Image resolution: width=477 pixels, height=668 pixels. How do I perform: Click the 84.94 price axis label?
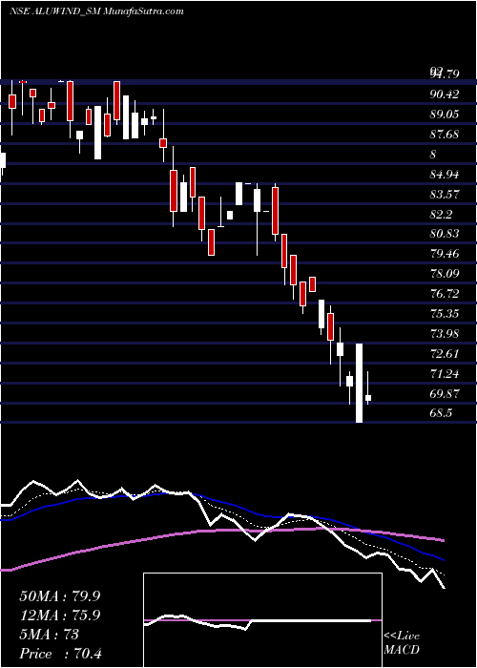(445, 175)
